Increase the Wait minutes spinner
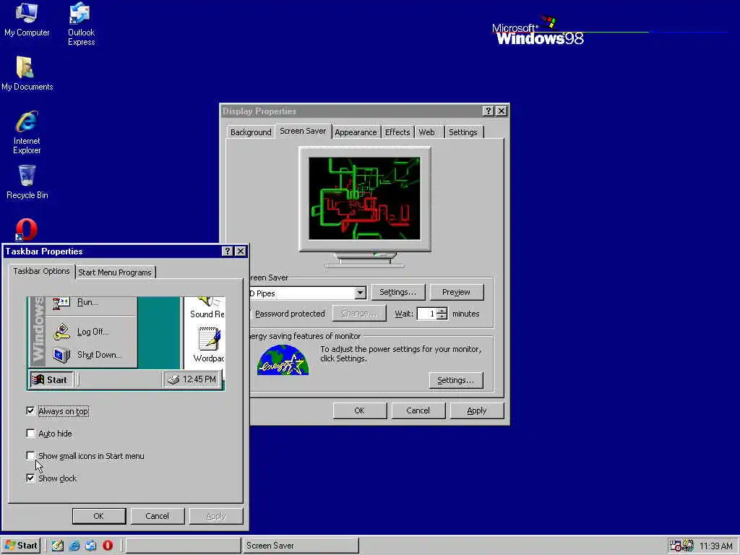This screenshot has width=740, height=555. click(442, 311)
